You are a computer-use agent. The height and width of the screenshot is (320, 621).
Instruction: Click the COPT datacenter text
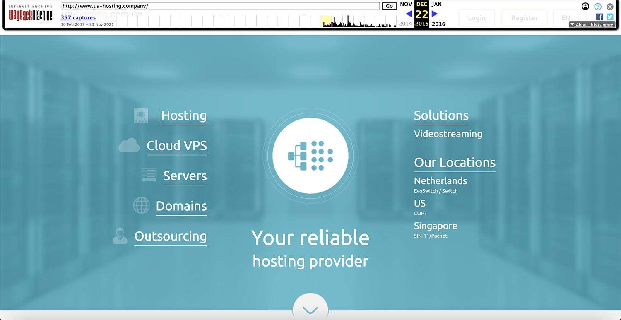click(x=421, y=213)
